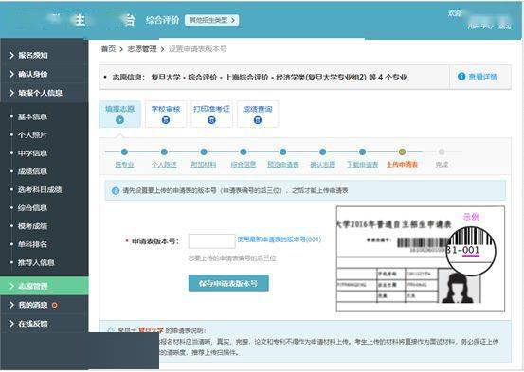Expand 我的消息 in the sidebar
This screenshot has height=372, width=524.
coord(45,305)
